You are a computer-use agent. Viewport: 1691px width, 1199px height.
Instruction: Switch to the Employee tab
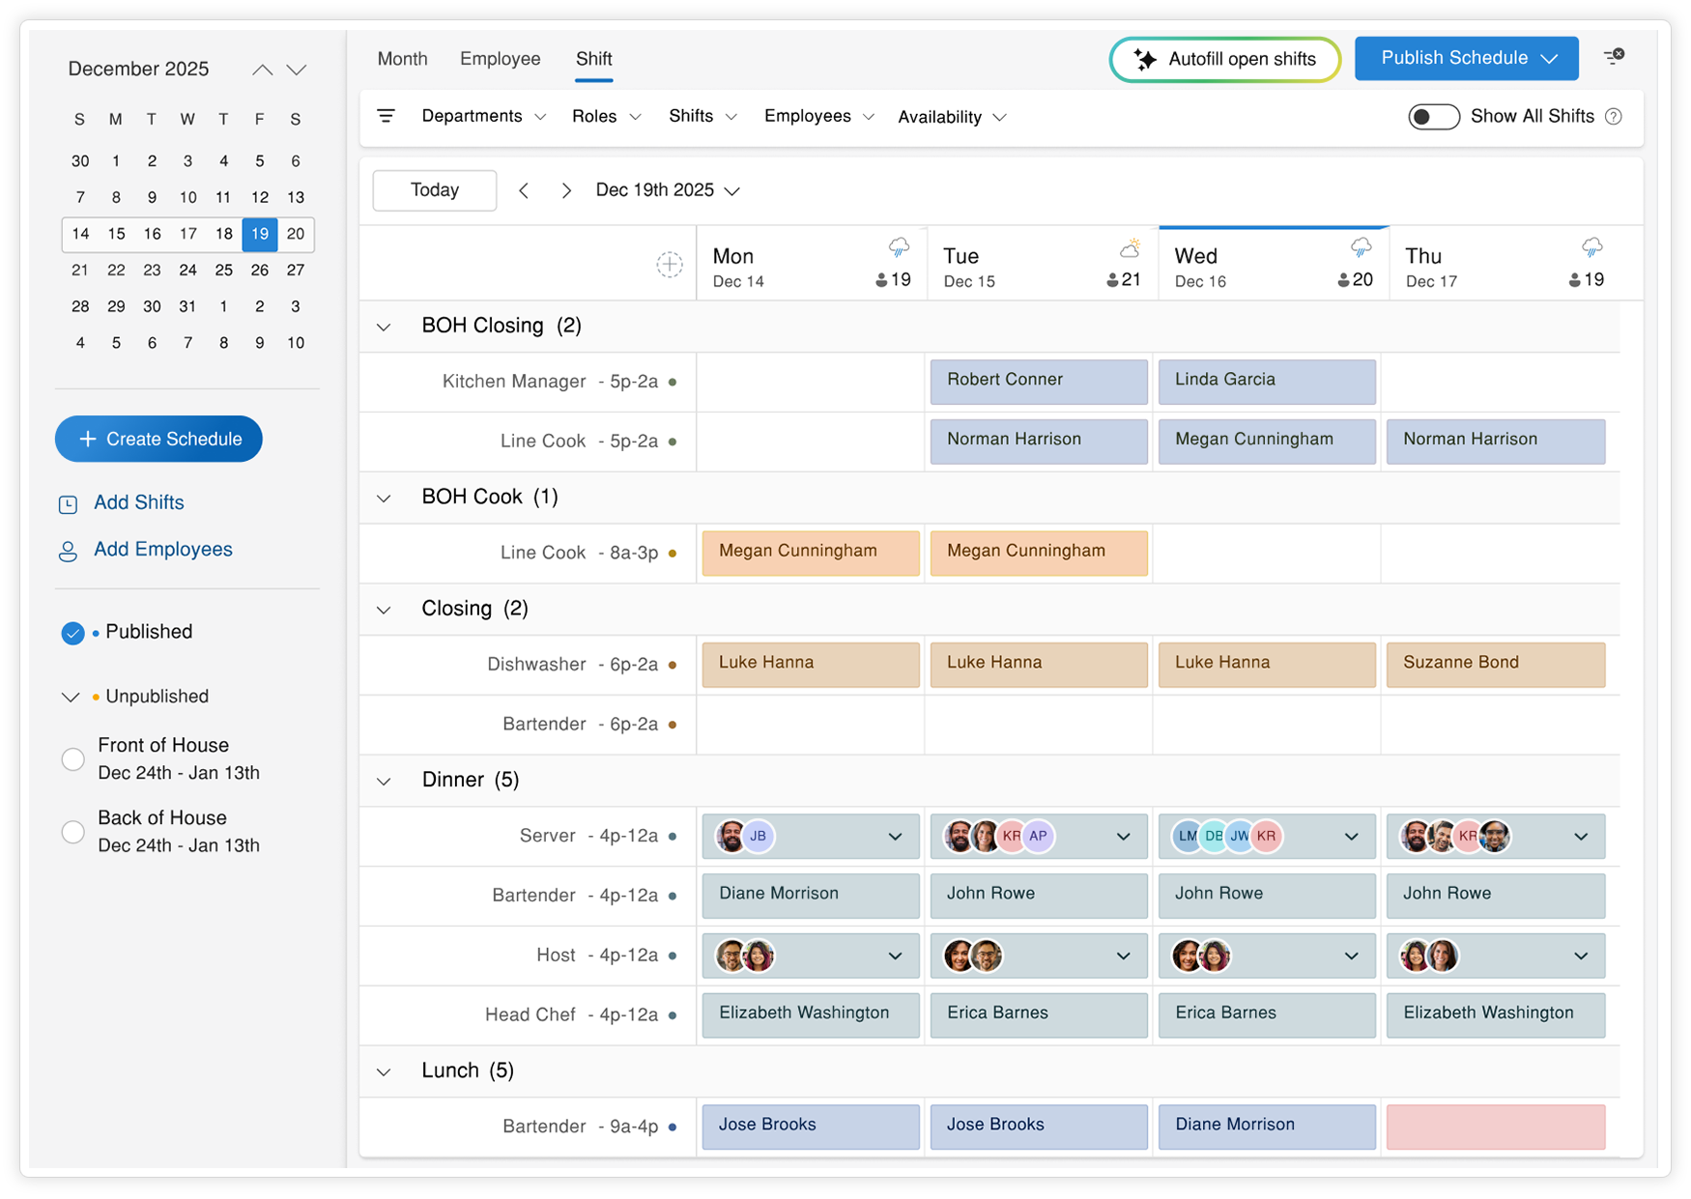(500, 59)
